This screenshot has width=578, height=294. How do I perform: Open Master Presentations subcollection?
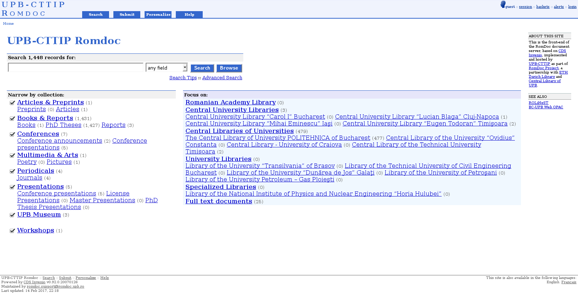[x=102, y=200]
